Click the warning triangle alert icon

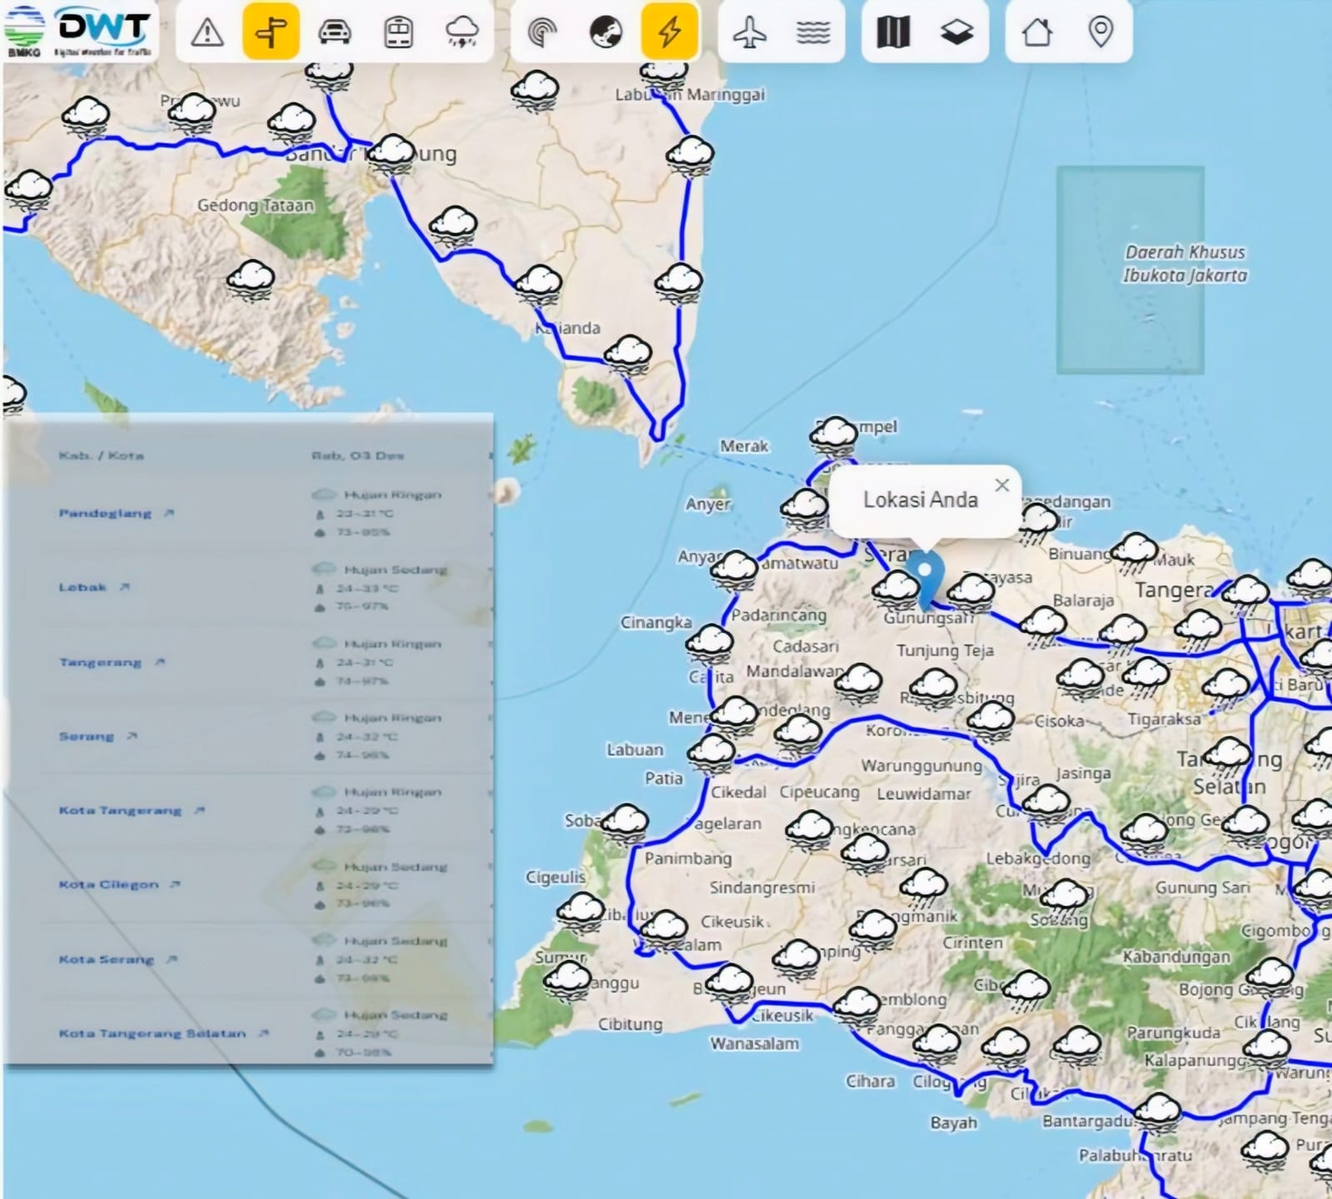207,32
